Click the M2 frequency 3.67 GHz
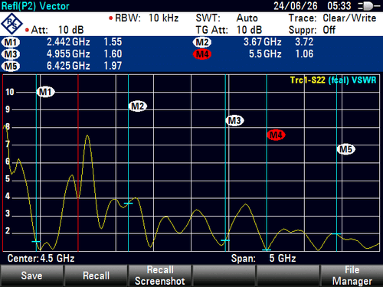The height and width of the screenshot is (287, 383). pos(262,42)
